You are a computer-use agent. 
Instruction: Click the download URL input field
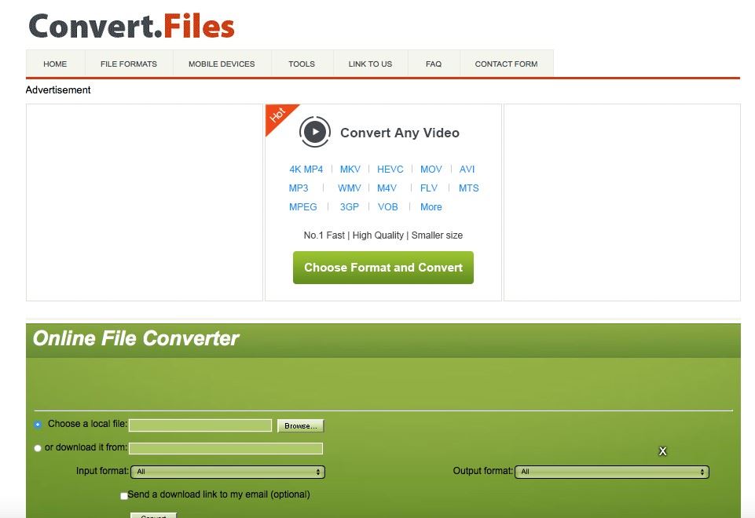click(x=225, y=448)
